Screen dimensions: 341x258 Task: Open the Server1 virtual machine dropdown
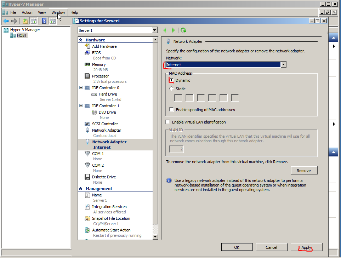point(155,30)
